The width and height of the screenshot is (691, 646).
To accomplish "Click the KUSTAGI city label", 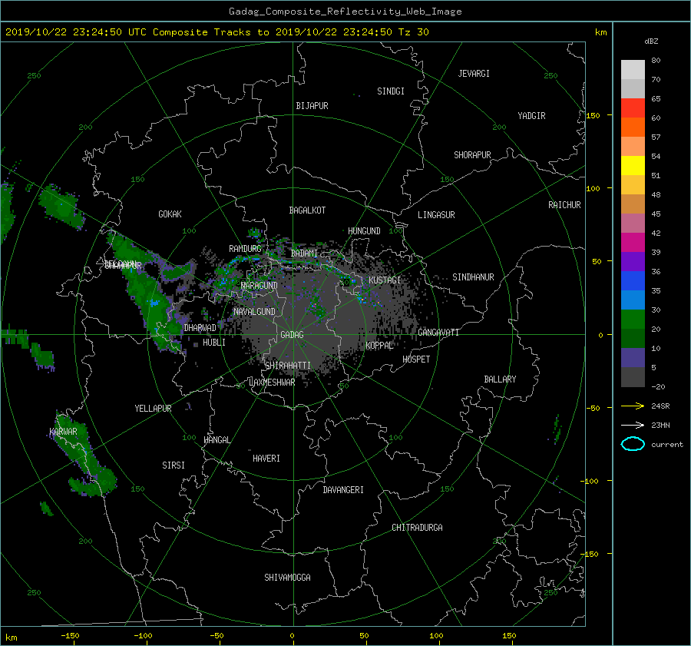I will point(385,280).
